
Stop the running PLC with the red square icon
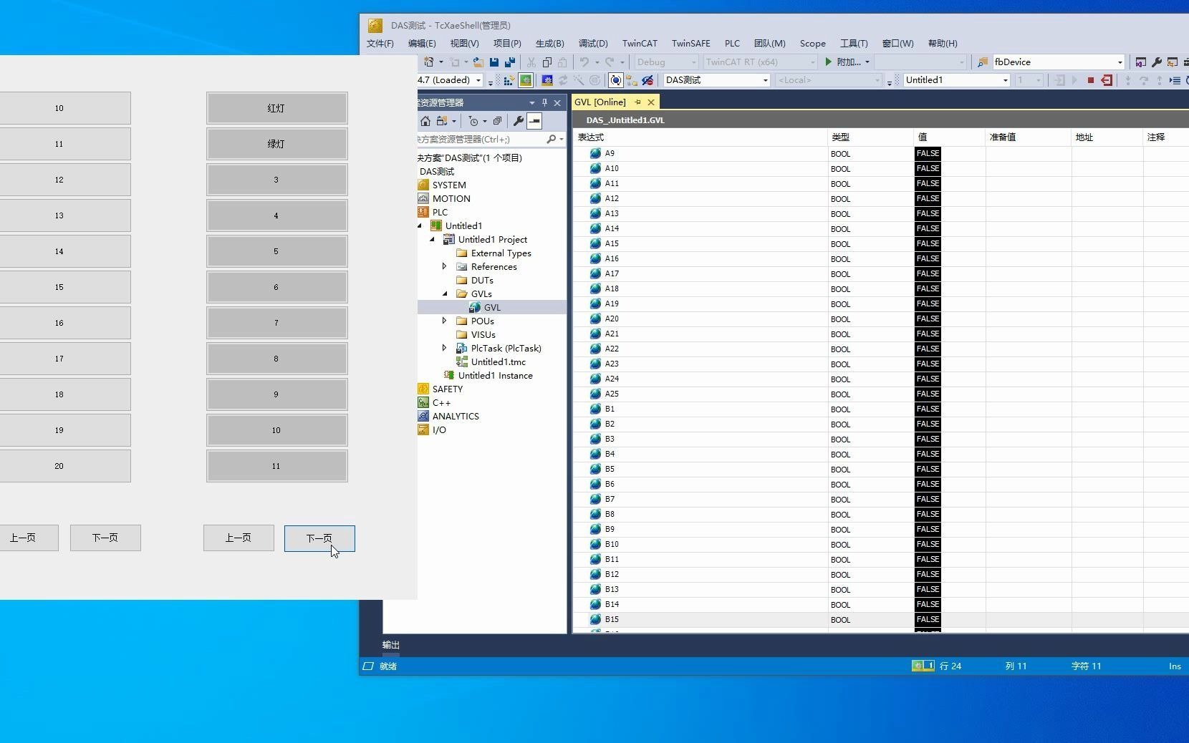[x=1090, y=81]
